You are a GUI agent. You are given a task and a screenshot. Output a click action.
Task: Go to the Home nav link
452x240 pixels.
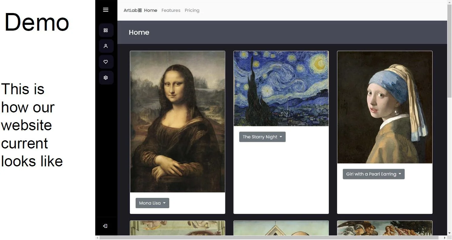151,10
